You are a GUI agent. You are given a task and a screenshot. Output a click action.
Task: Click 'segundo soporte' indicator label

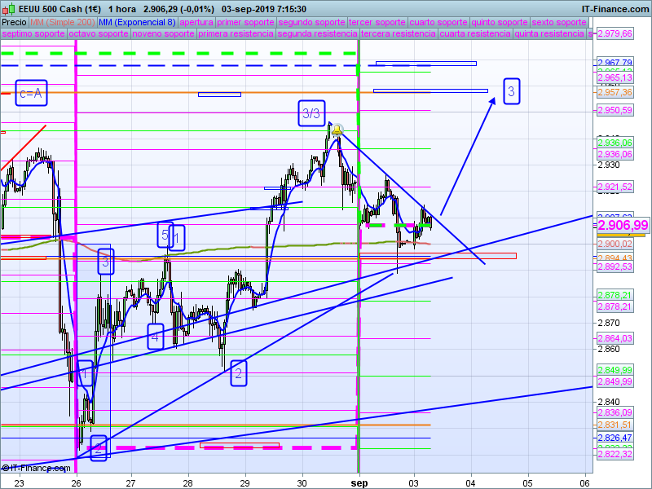point(311,22)
